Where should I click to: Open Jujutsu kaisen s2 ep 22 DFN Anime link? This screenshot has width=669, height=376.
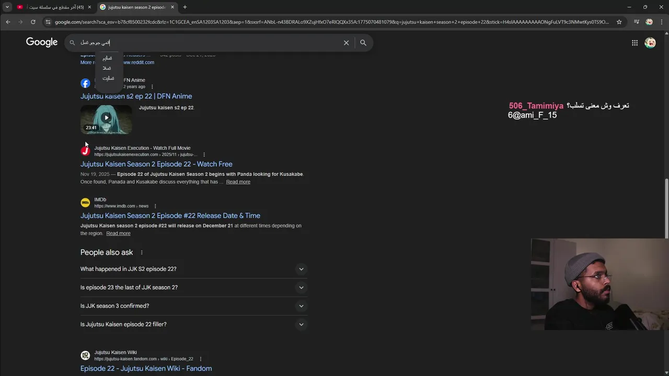pos(136,96)
